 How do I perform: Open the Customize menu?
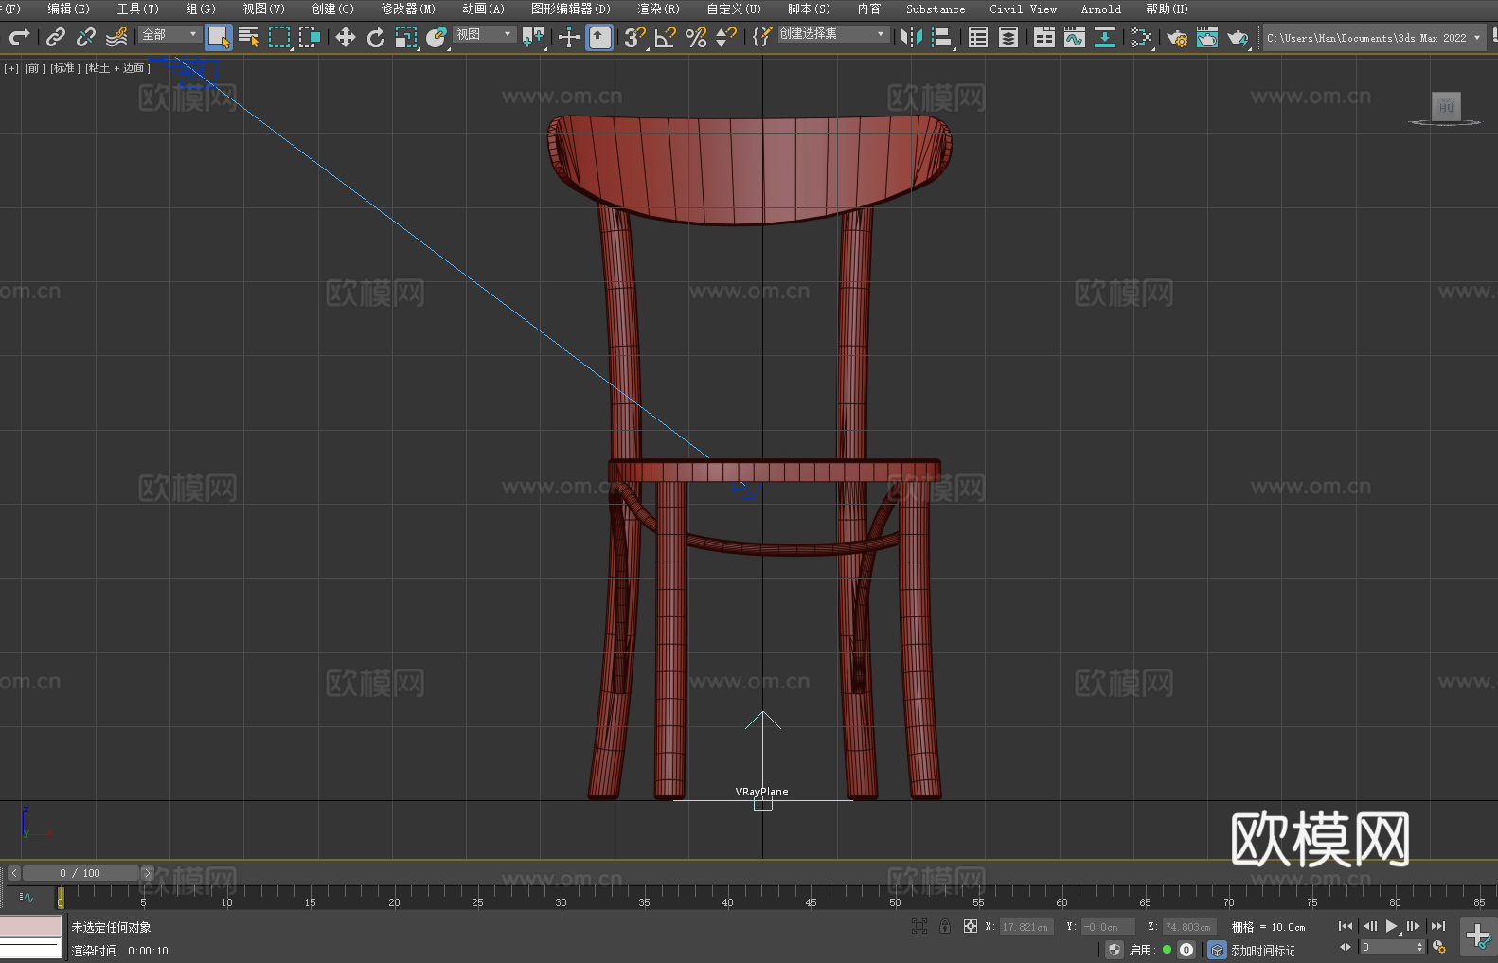click(x=734, y=9)
